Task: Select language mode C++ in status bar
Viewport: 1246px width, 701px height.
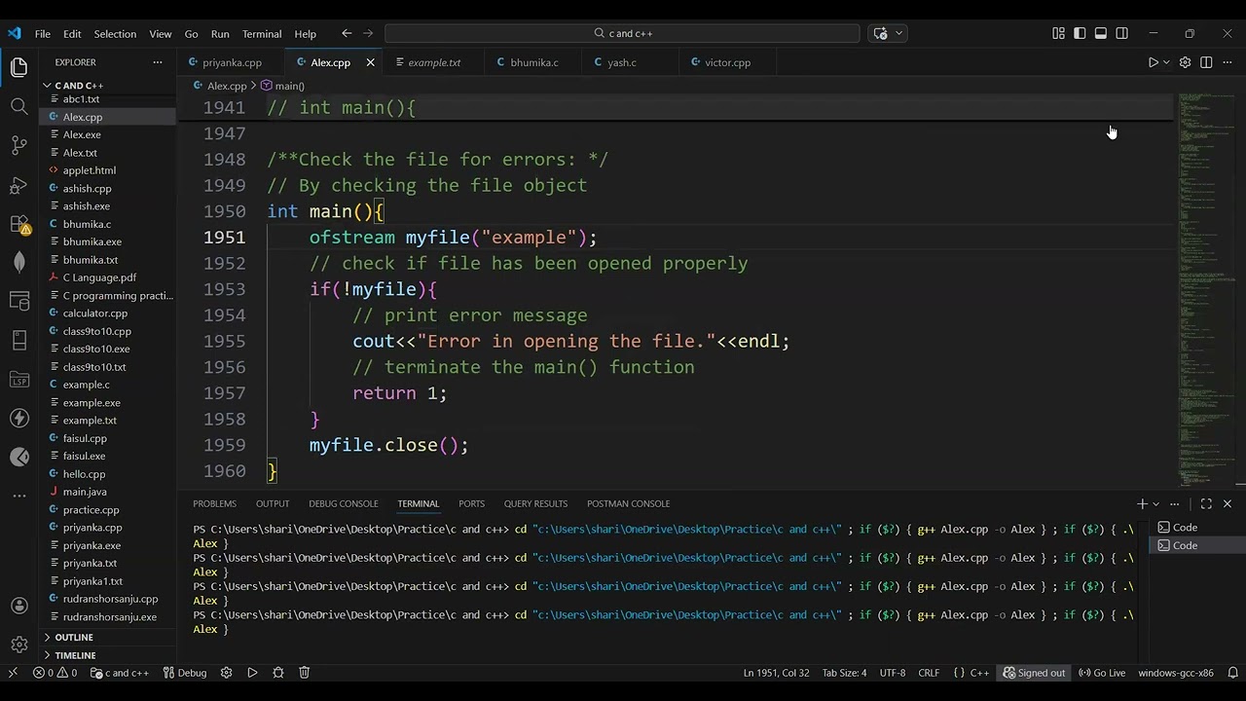Action: (979, 673)
